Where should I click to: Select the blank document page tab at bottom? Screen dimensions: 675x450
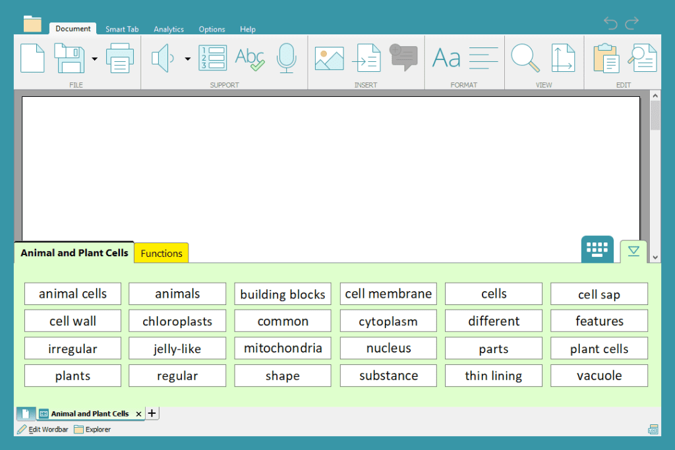pyautogui.click(x=26, y=413)
